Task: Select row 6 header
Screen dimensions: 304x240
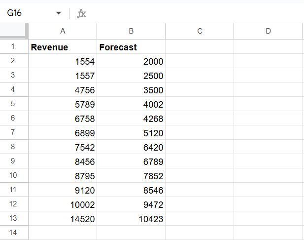Action: [13, 118]
